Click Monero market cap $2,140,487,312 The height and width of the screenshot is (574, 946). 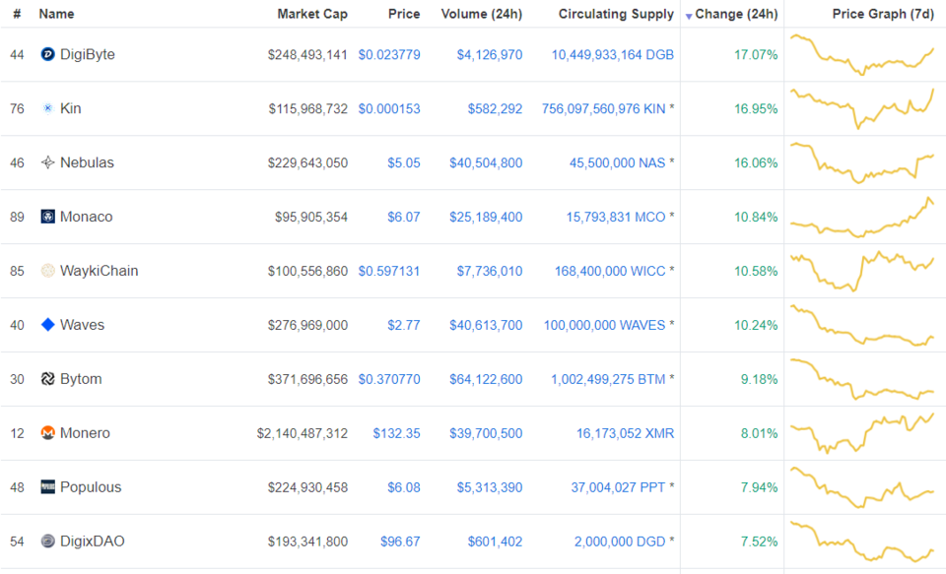tap(303, 433)
